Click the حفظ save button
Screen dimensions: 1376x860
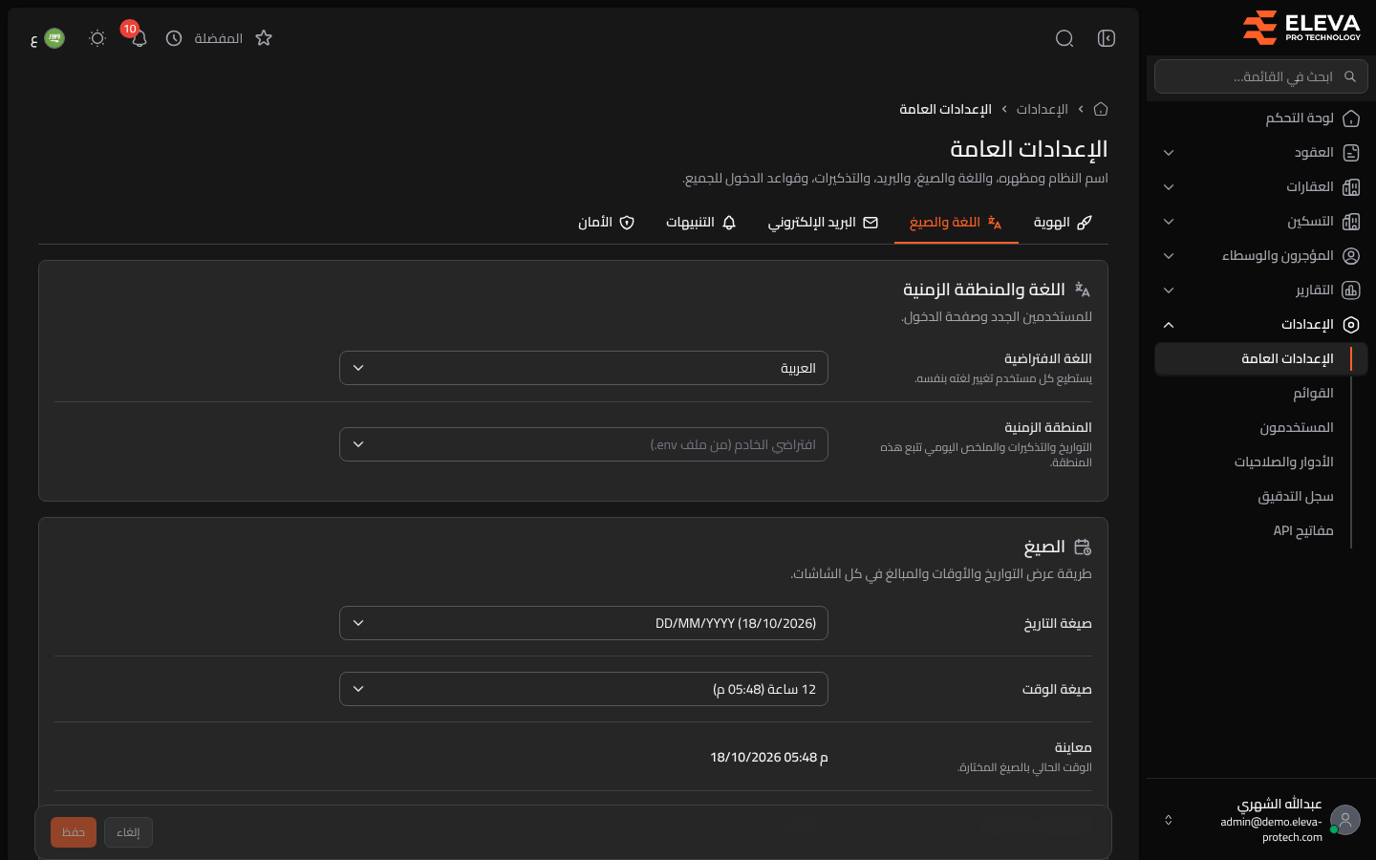coord(74,832)
